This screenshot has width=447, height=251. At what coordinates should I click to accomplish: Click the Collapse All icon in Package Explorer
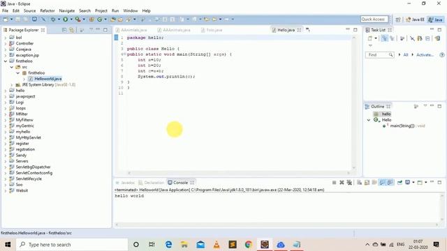[64, 30]
